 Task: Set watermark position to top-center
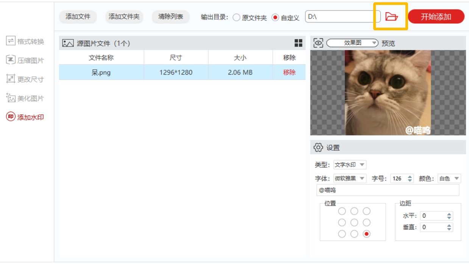354,211
